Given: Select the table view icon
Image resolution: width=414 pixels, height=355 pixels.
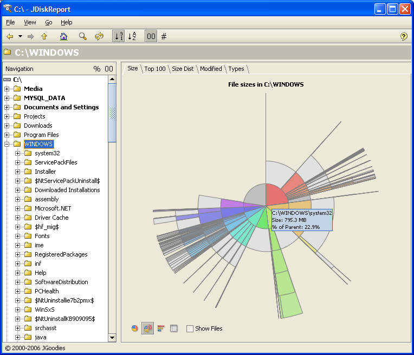Looking at the screenshot, I should (x=174, y=328).
